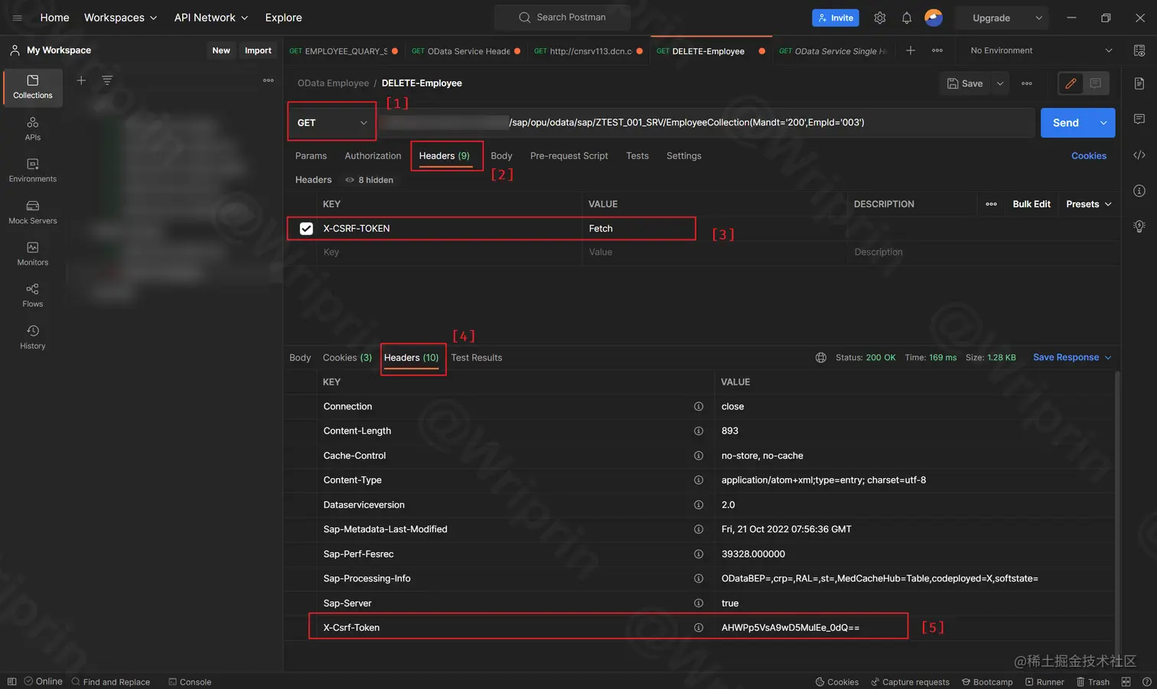Switch to comment mode icon
Screen dimensions: 1157x689
[x=1096, y=83]
